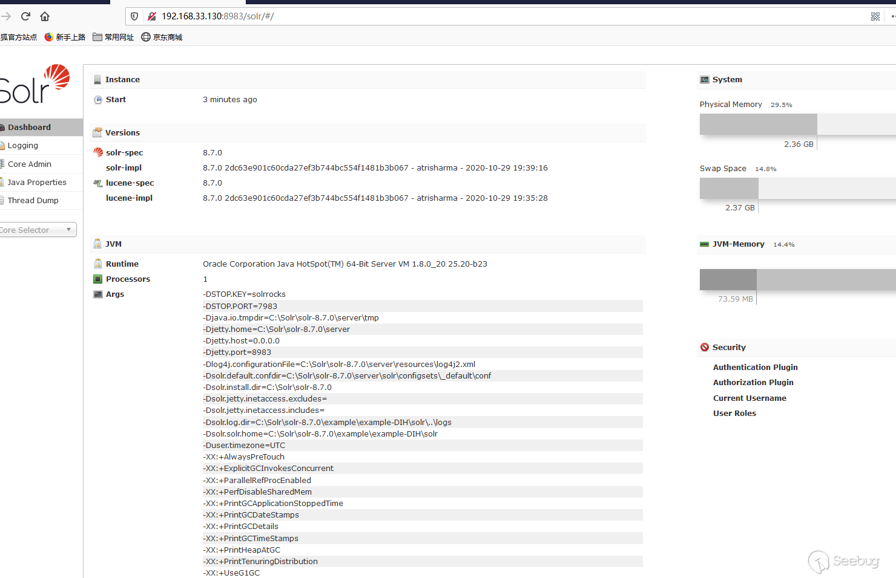This screenshot has width=896, height=578.
Task: Go to Core Admin page
Action: click(x=41, y=164)
